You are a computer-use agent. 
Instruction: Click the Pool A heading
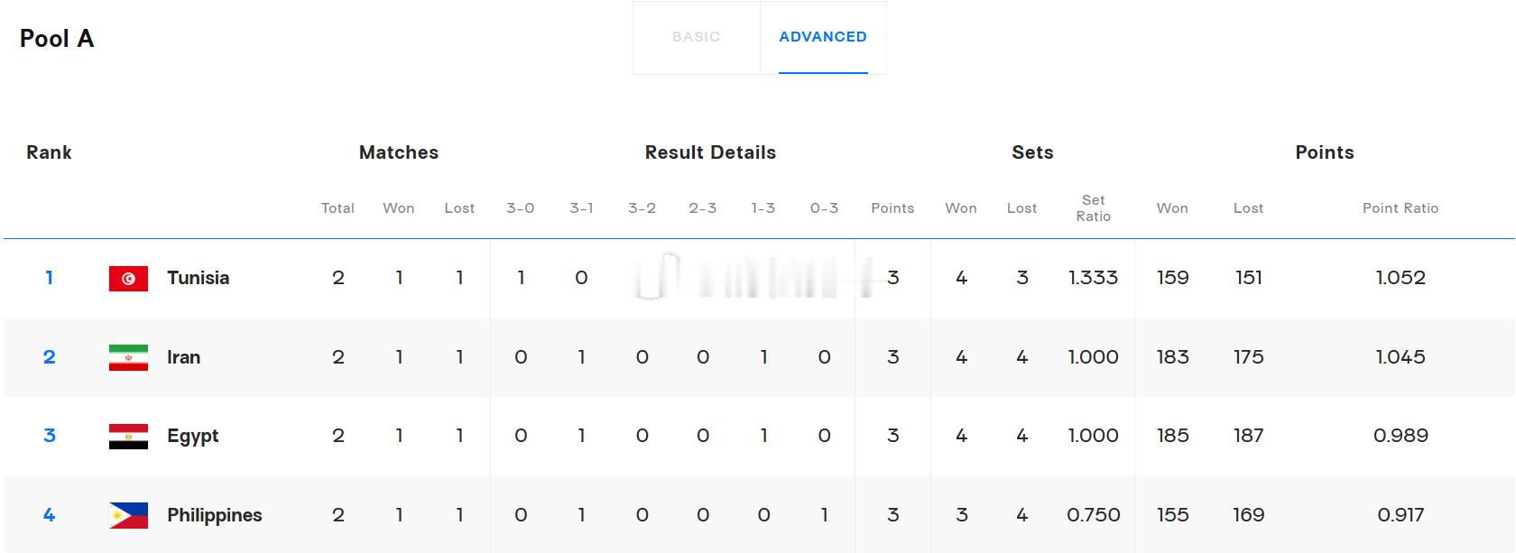point(57,38)
